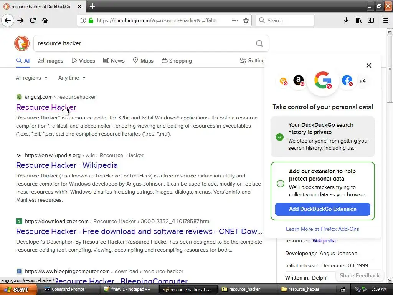Viewport: 393px width, 295px height.
Task: Click angusj.com favicon in first result
Action: (x=19, y=97)
